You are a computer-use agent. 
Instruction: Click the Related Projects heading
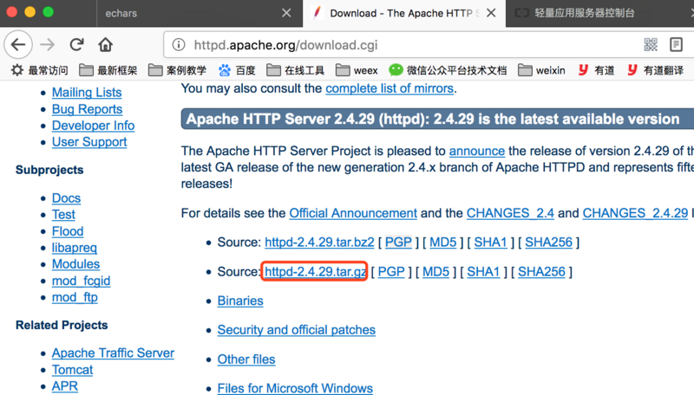click(x=62, y=325)
